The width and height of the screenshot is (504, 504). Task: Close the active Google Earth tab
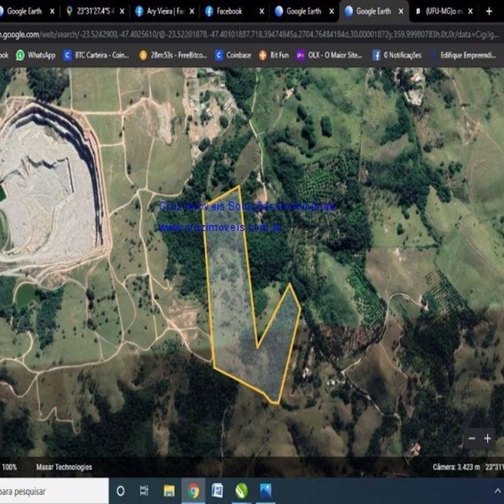[401, 11]
